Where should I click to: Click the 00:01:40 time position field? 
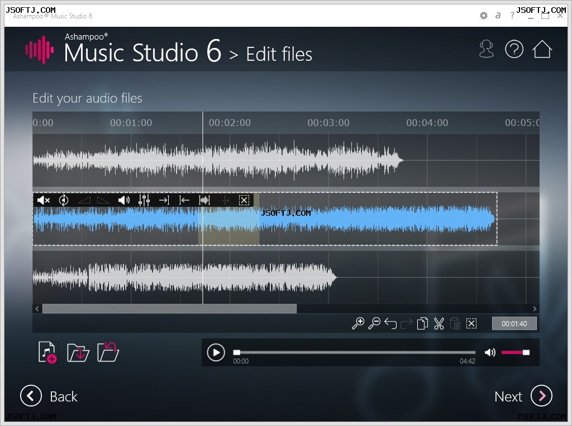tap(514, 323)
